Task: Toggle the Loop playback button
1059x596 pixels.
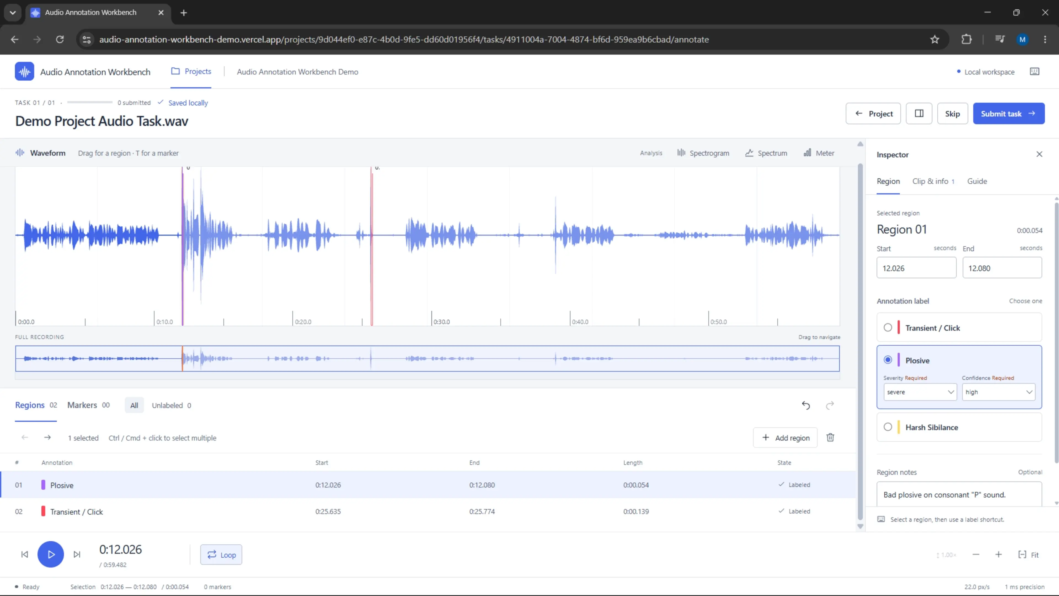Action: coord(221,555)
